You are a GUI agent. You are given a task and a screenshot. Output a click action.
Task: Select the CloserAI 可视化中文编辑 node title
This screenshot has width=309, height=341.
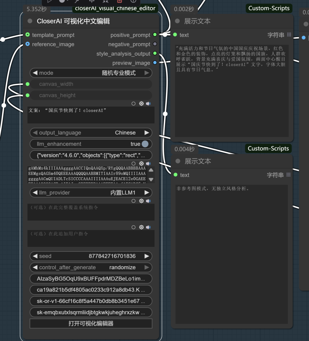[73, 21]
